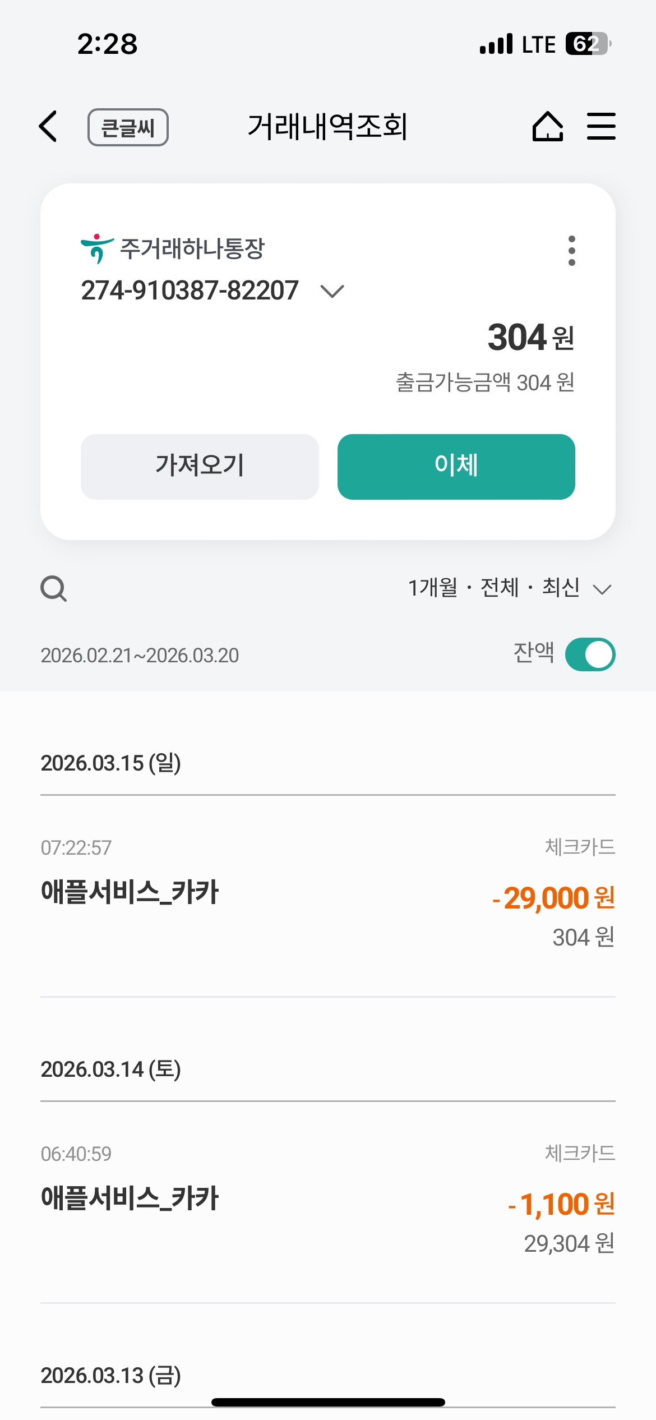
Task: Tap the 2026.03.15 (일) date header
Action: coord(111,763)
